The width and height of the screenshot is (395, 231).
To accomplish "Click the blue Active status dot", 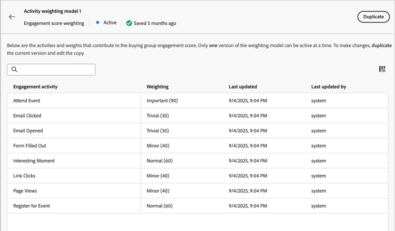I will pyautogui.click(x=97, y=23).
